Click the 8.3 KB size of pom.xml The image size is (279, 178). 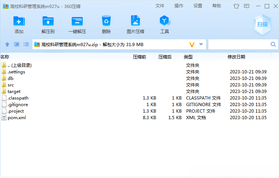point(149,118)
